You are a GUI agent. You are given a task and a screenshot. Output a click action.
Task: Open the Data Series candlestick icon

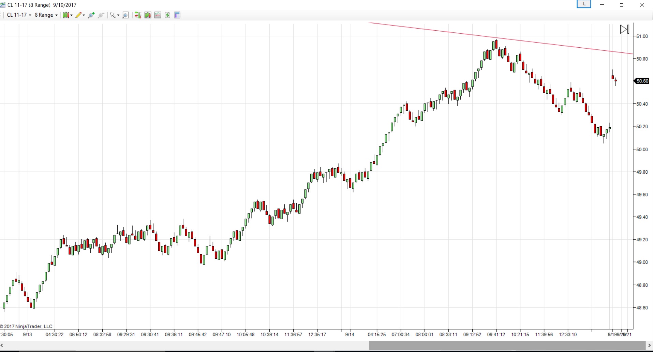point(148,15)
